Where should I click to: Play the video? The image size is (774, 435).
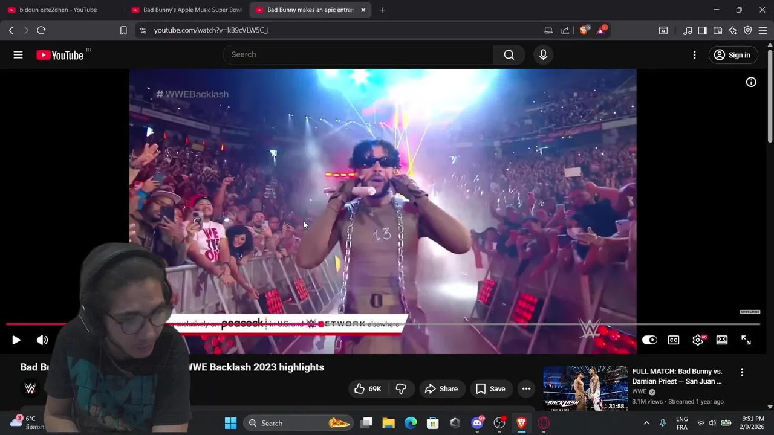pos(16,340)
